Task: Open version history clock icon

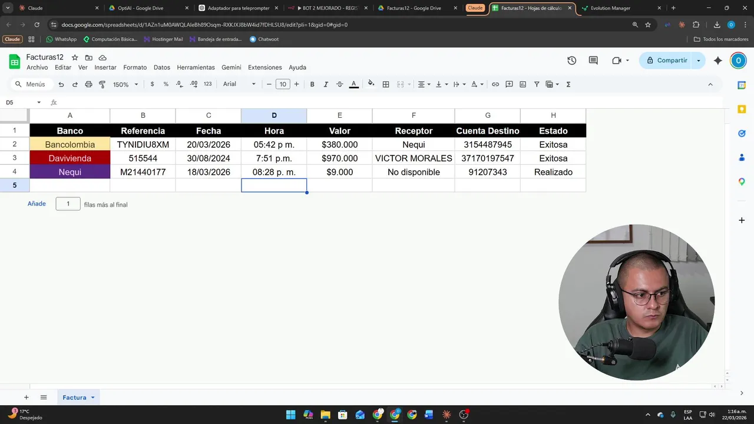Action: click(571, 61)
